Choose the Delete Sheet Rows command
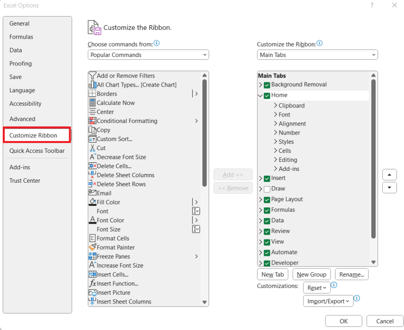 (118, 184)
